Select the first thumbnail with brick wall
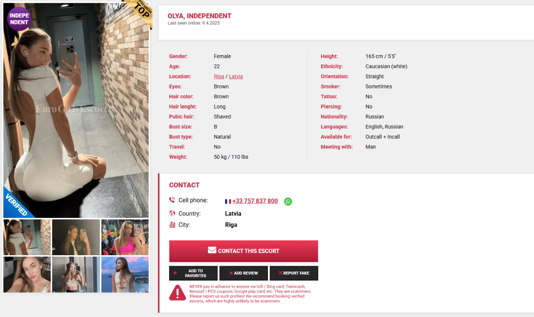Screen dimensions: 534x317 [x=27, y=237]
